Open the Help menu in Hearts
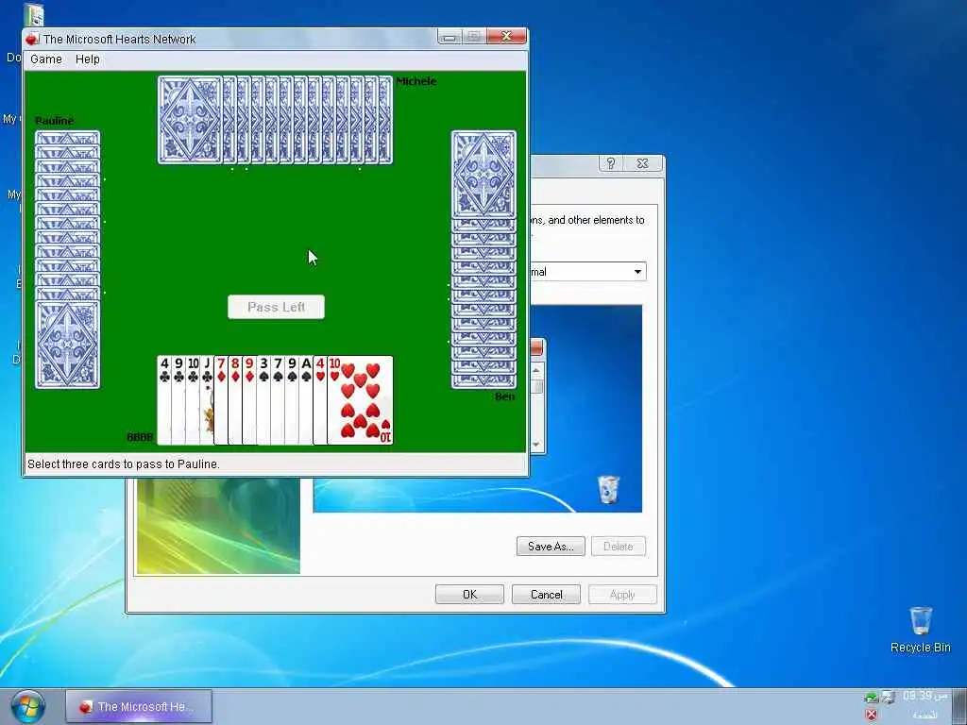Viewport: 967px width, 725px height. 88,59
